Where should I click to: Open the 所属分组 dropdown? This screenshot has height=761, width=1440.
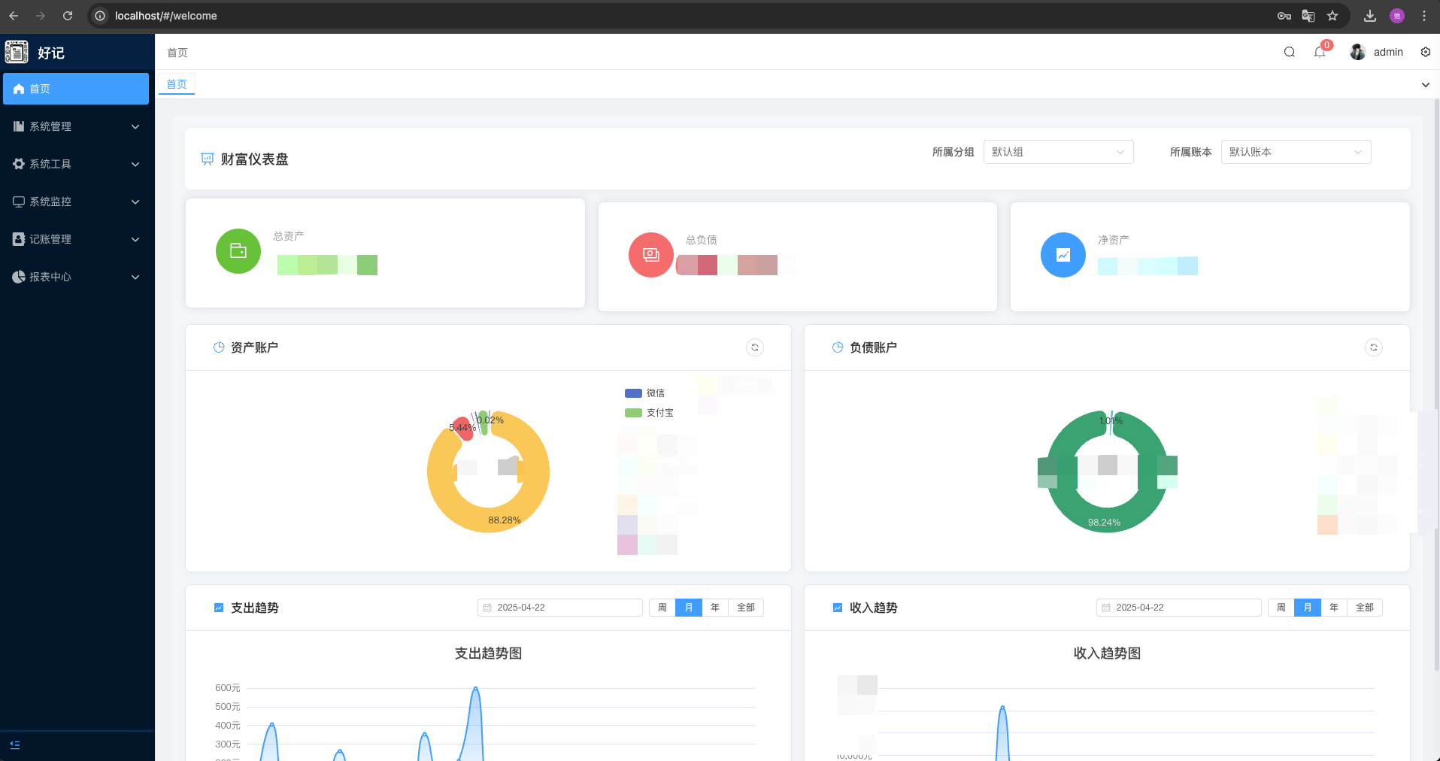click(x=1057, y=152)
